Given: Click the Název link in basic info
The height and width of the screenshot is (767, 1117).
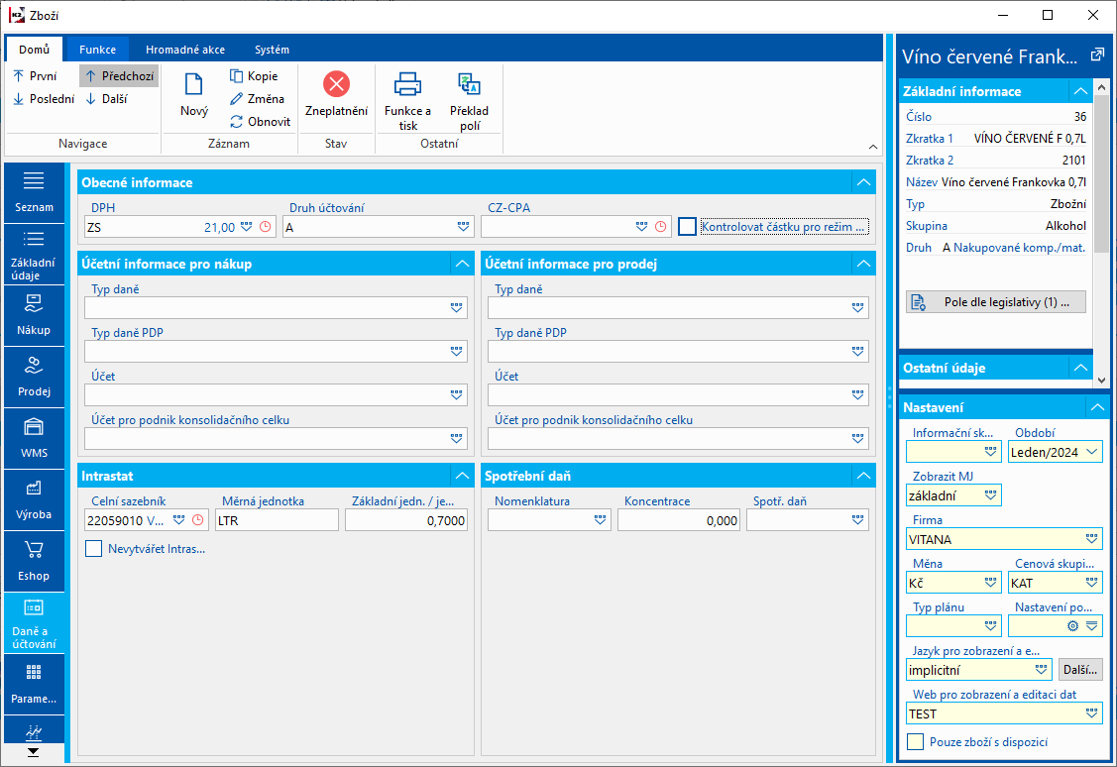Looking at the screenshot, I should 921,181.
